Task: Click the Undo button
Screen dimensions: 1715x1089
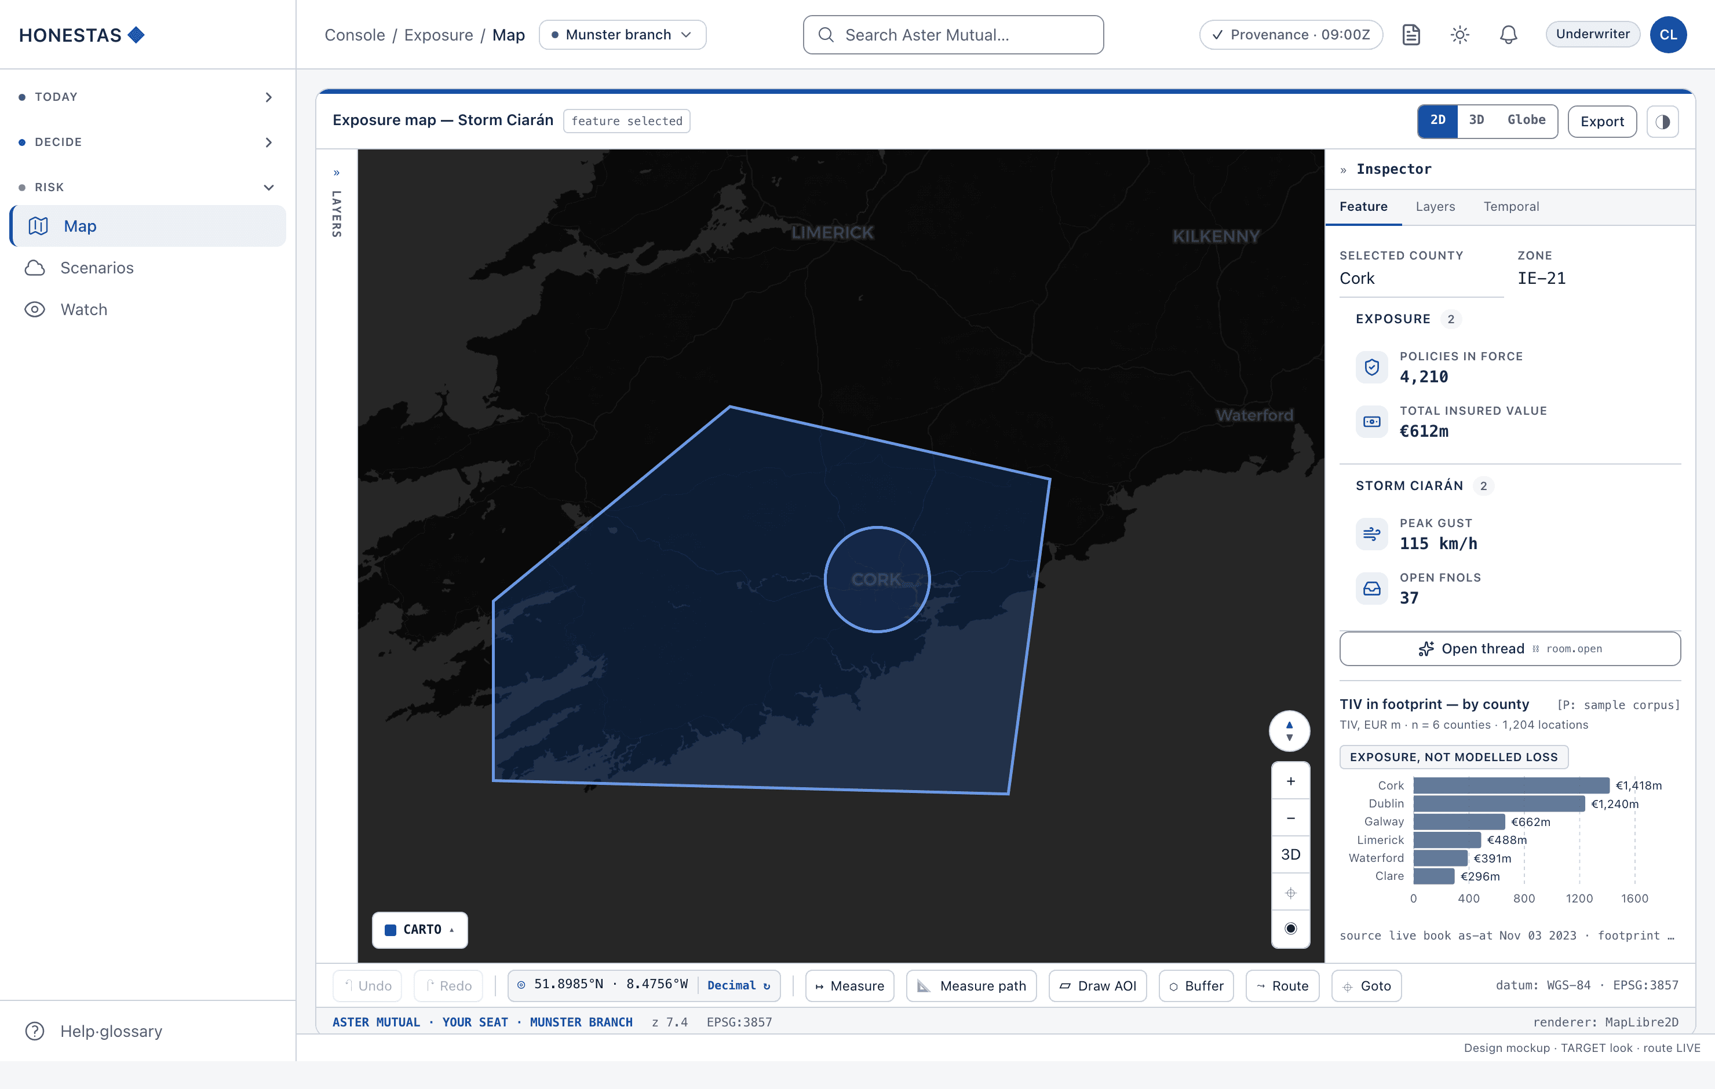Action: [367, 986]
